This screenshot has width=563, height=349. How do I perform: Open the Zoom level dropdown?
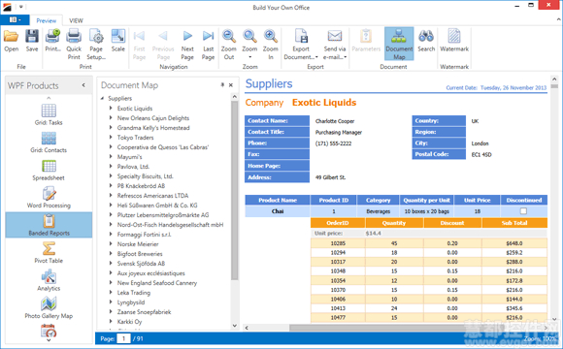click(x=249, y=57)
